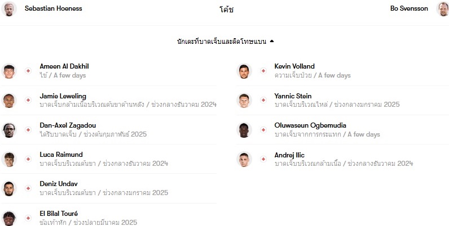Click the injury icon next to Andrej Ilic
Image resolution: width=449 pixels, height=226 pixels.
point(263,159)
